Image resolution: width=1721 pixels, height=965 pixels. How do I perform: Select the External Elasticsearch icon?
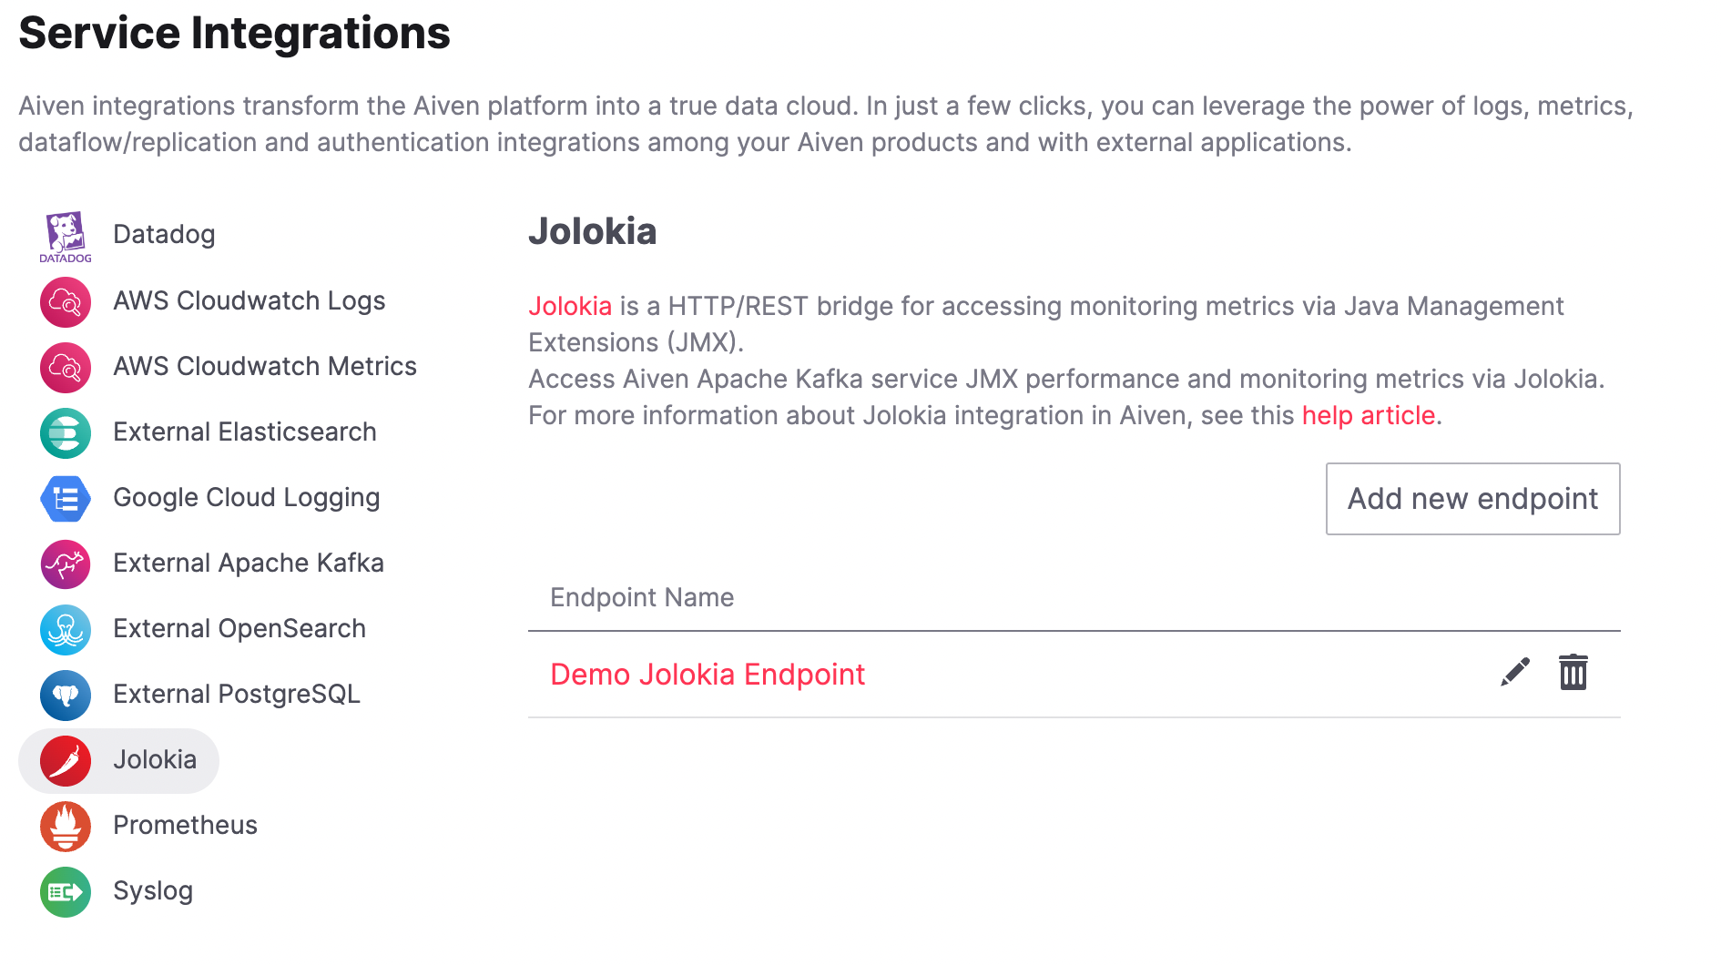click(65, 432)
